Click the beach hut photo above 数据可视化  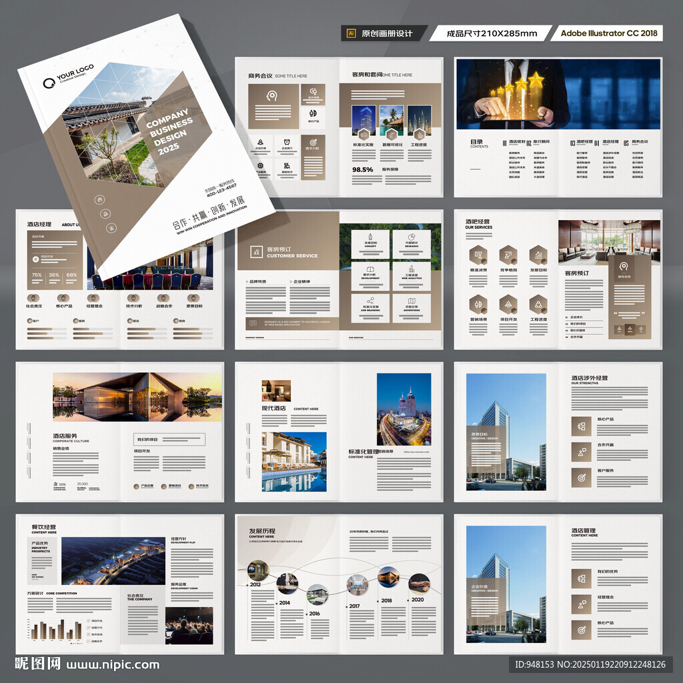coord(392,121)
